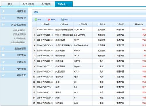The width and height of the screenshot is (146, 106).
Task: Open the 会员管理 sidebar section
Action: tap(14, 18)
